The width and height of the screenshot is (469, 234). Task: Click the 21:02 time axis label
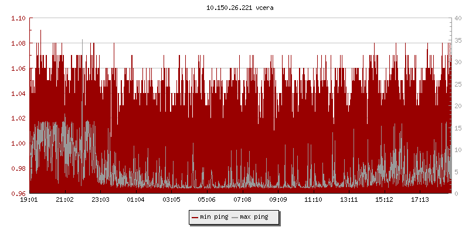64,200
